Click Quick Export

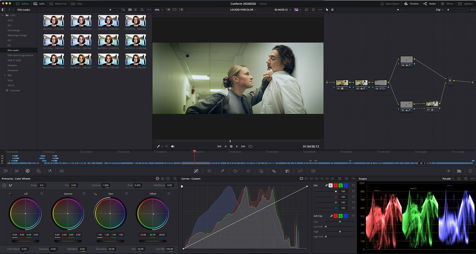[390, 4]
